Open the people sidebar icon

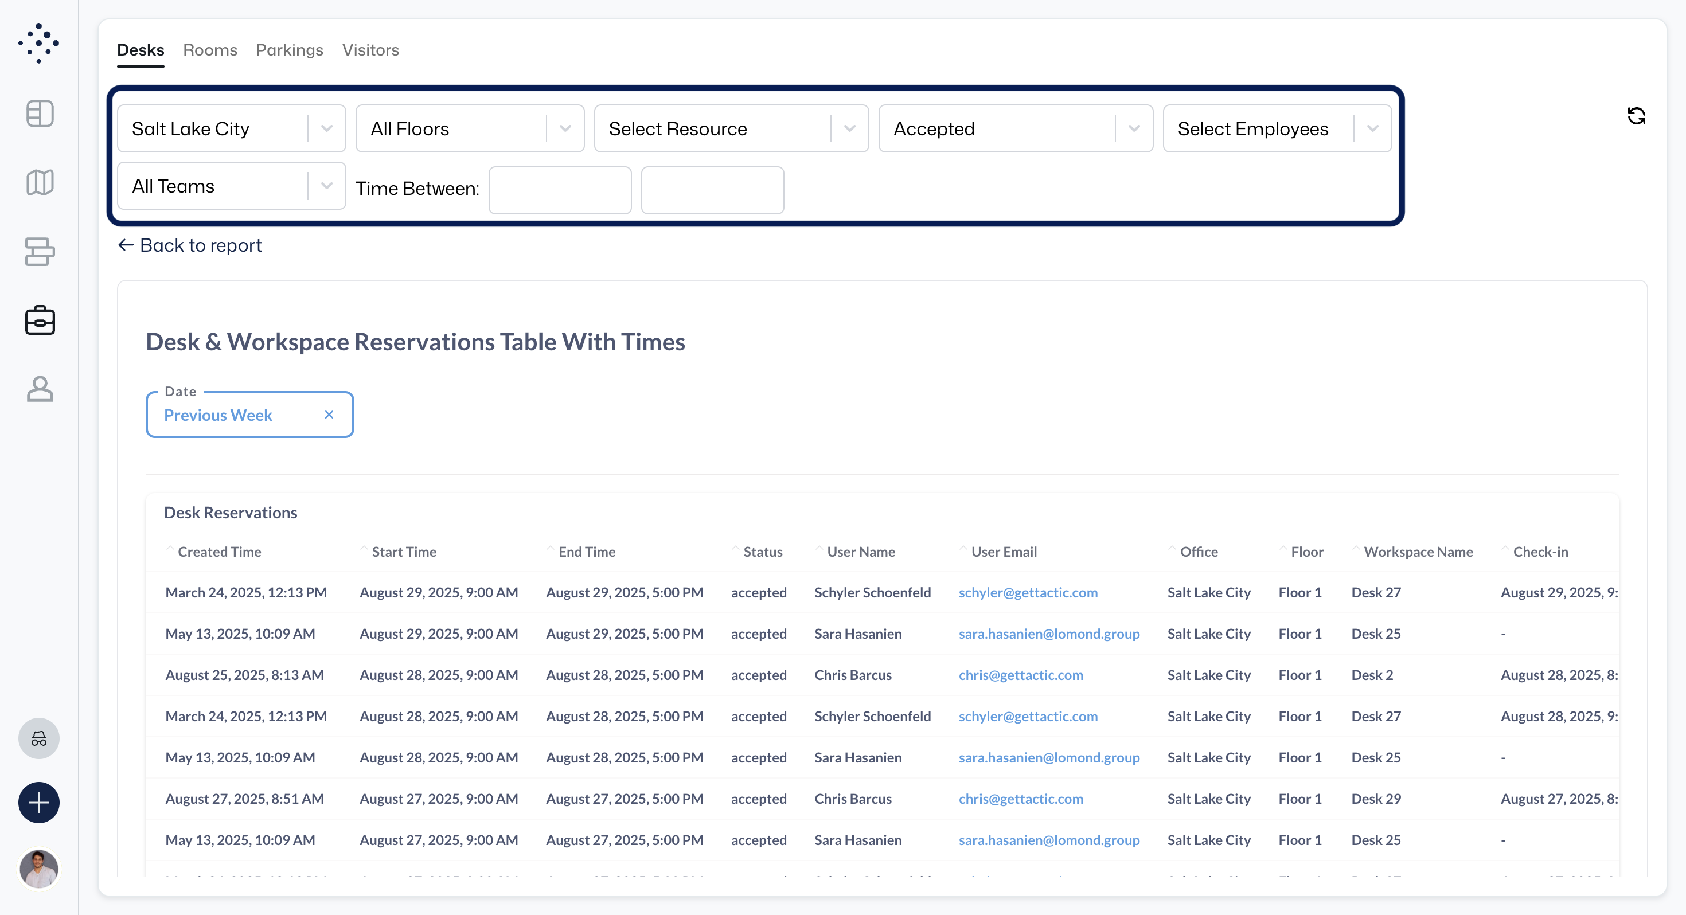[40, 389]
